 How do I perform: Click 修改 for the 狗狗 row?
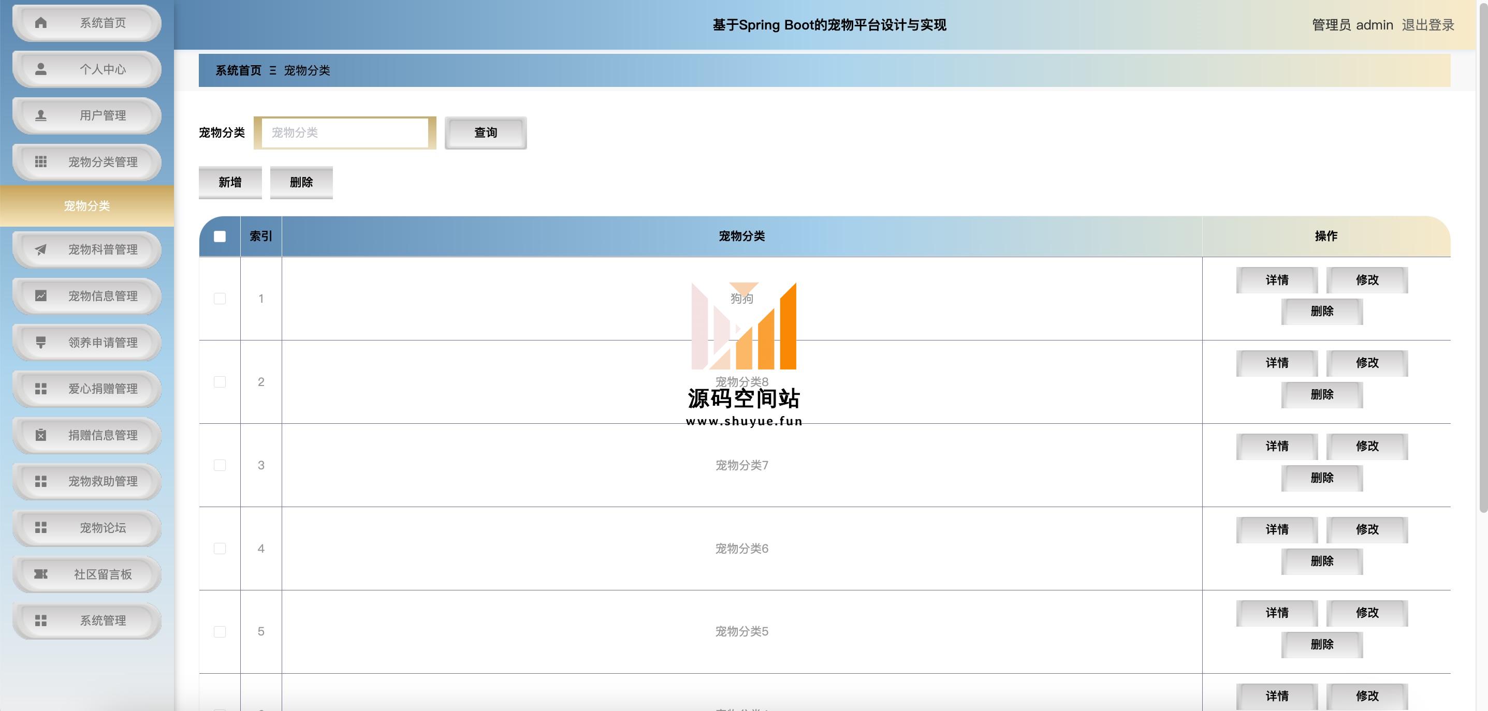click(1367, 280)
